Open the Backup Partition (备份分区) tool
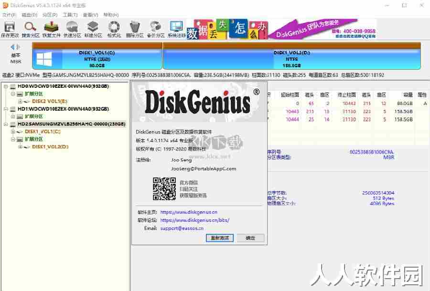430x291 pixels. (x=156, y=29)
